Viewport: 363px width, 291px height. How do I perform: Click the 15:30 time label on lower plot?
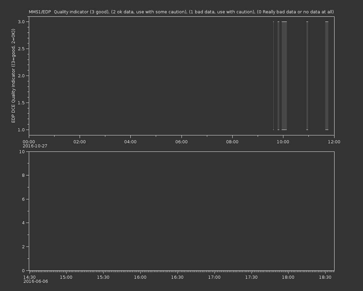click(103, 277)
